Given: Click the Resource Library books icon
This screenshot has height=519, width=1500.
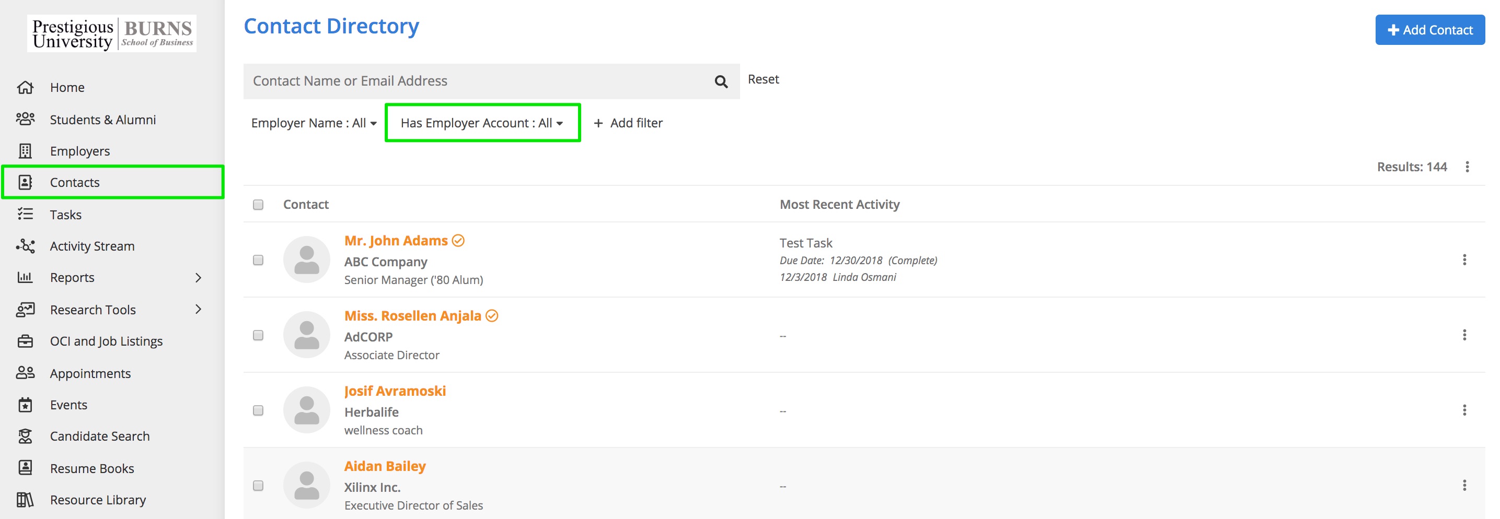Looking at the screenshot, I should point(25,500).
